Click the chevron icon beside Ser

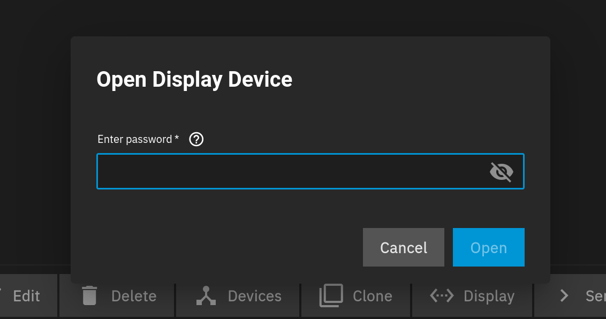pyautogui.click(x=564, y=296)
